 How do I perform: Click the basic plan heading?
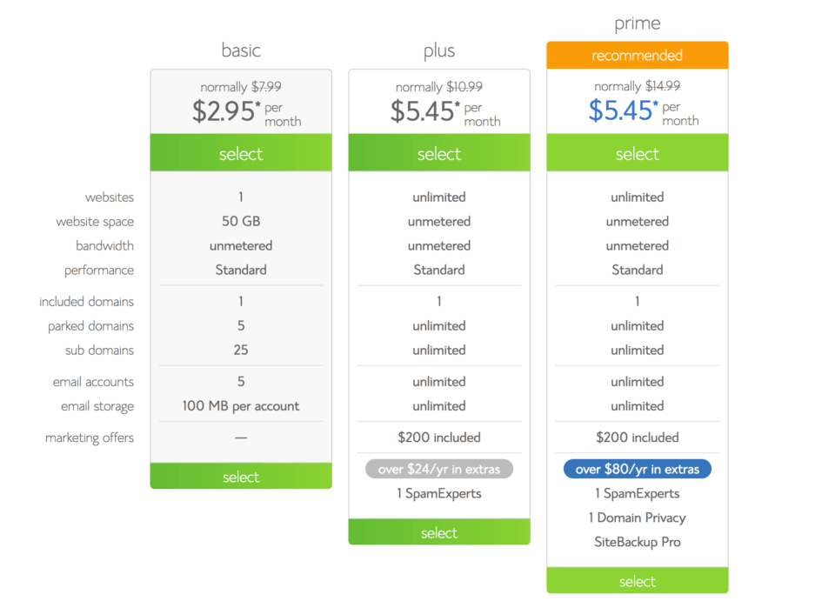pyautogui.click(x=241, y=50)
